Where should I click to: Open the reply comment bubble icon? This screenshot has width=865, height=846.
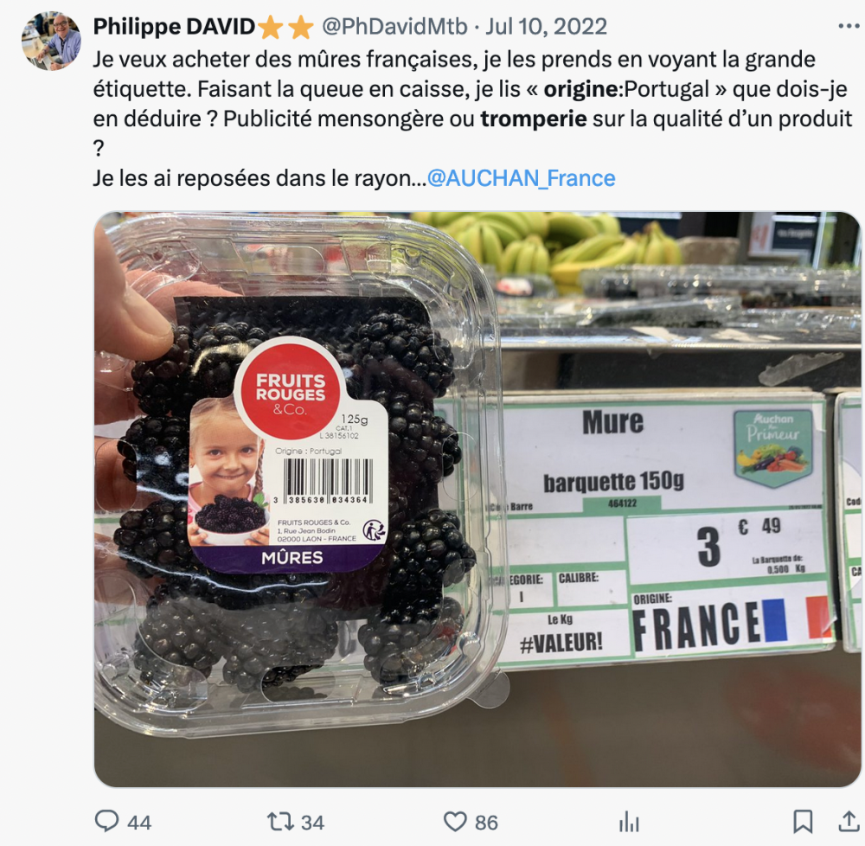tap(106, 821)
